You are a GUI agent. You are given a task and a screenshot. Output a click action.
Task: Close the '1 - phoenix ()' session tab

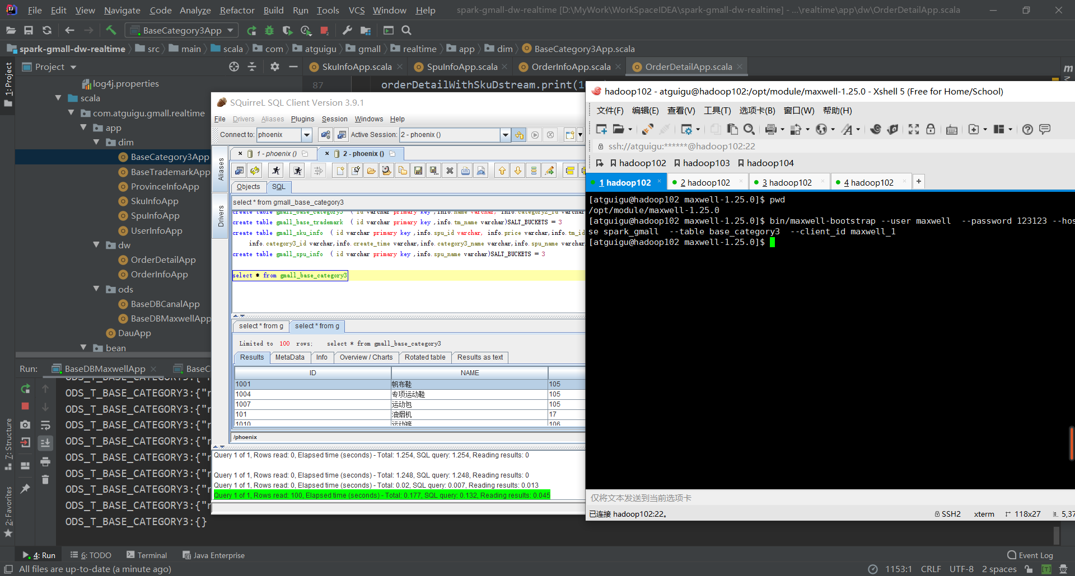240,153
